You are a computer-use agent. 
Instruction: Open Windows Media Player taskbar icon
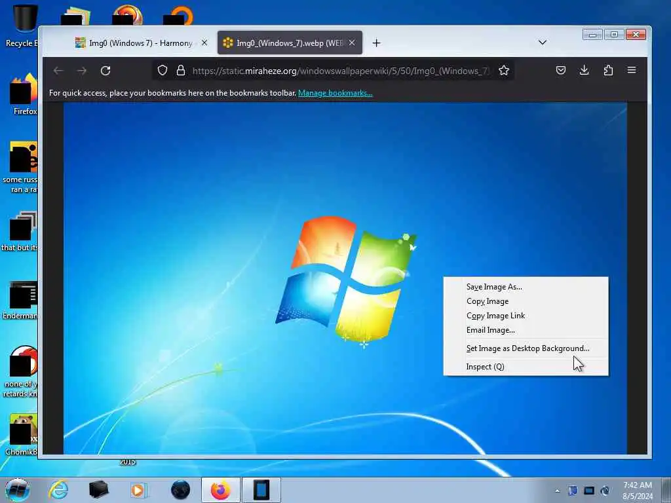click(138, 490)
